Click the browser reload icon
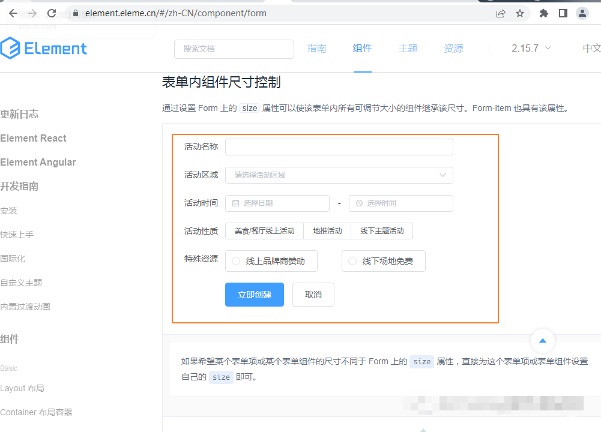Viewport: 601px width, 432px height. pos(52,13)
